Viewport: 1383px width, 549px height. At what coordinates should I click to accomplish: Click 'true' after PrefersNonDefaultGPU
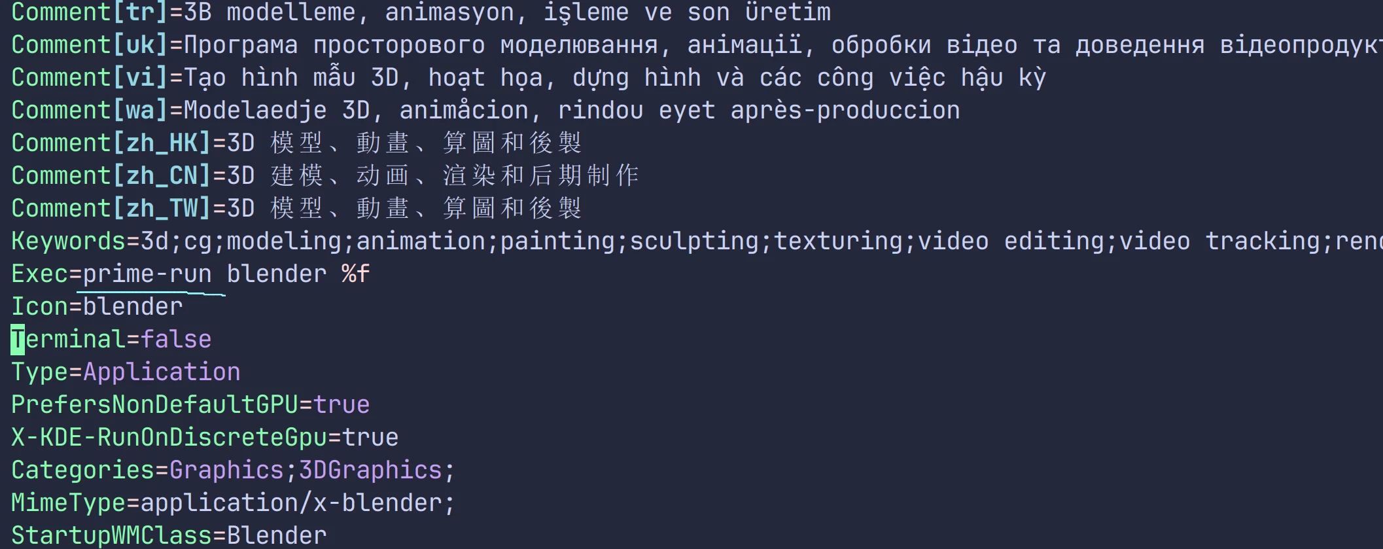tap(341, 405)
